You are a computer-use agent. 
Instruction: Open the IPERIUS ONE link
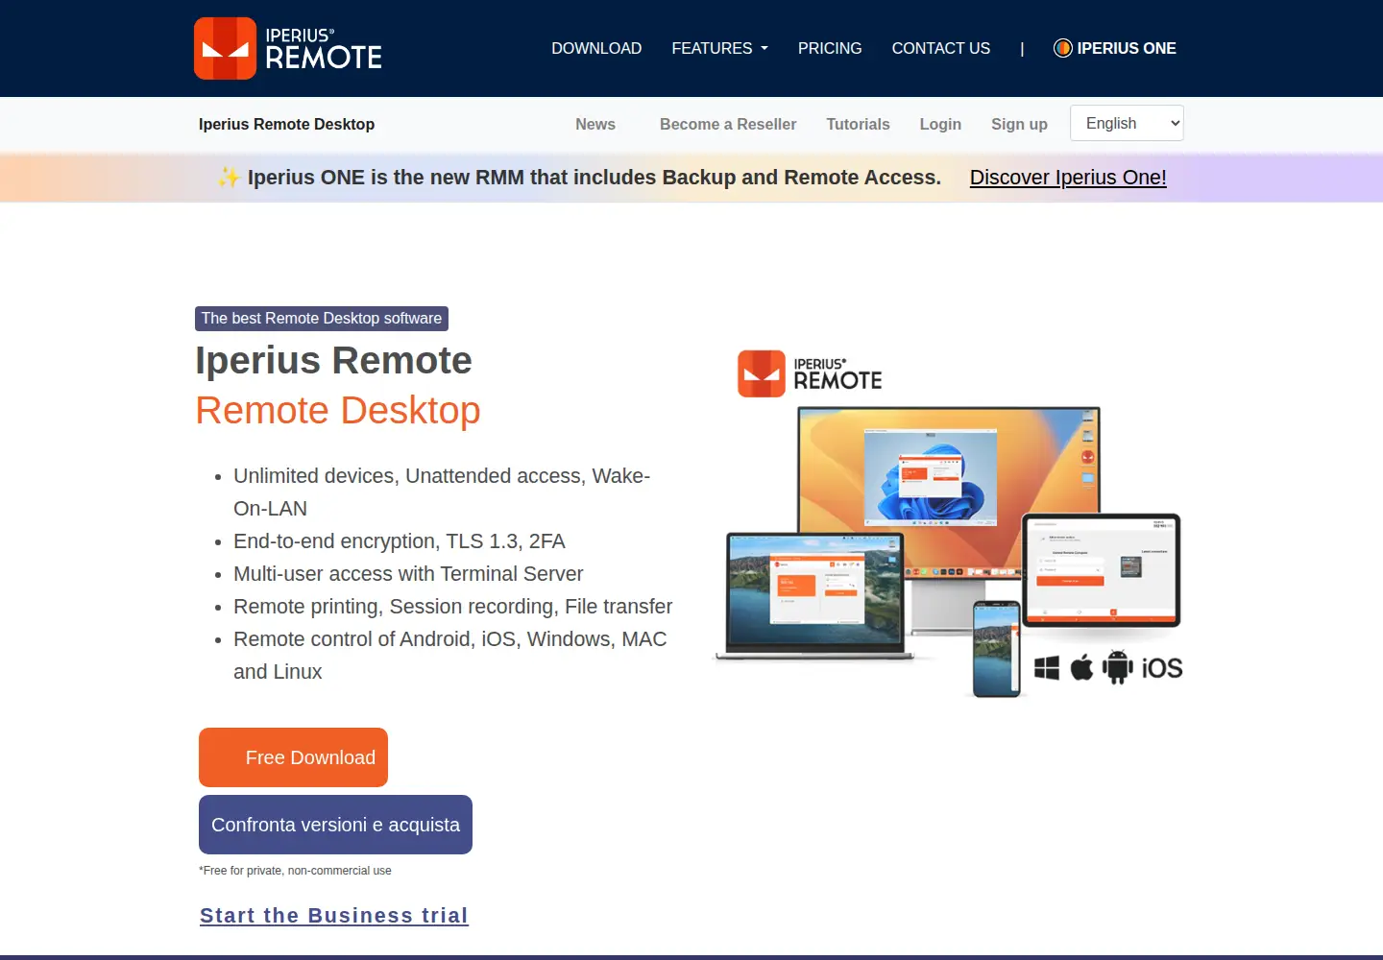click(1115, 48)
